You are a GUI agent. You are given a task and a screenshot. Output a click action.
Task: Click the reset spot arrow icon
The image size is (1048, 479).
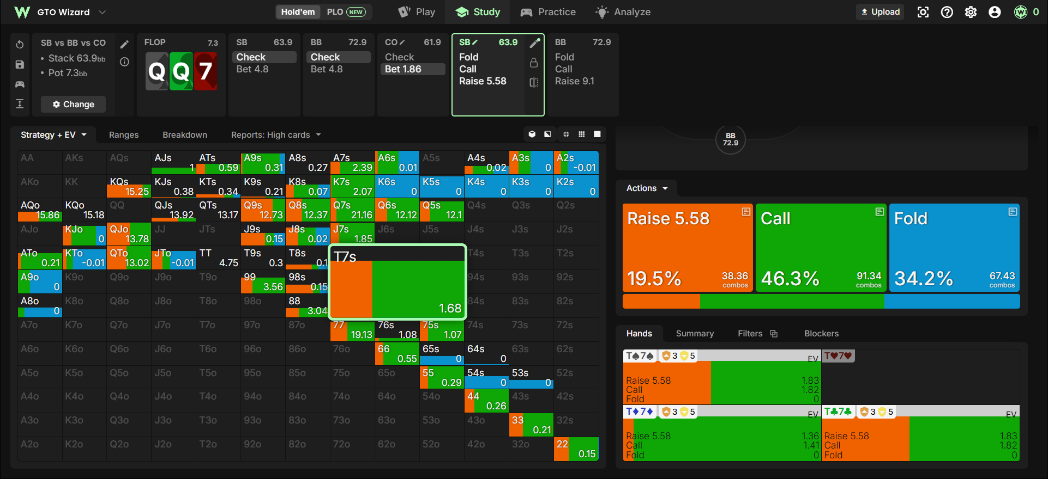(x=20, y=44)
